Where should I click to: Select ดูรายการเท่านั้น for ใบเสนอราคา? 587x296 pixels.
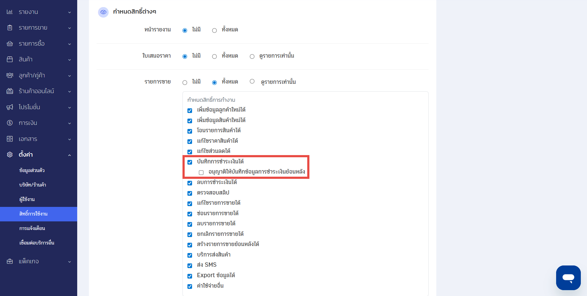coord(252,56)
